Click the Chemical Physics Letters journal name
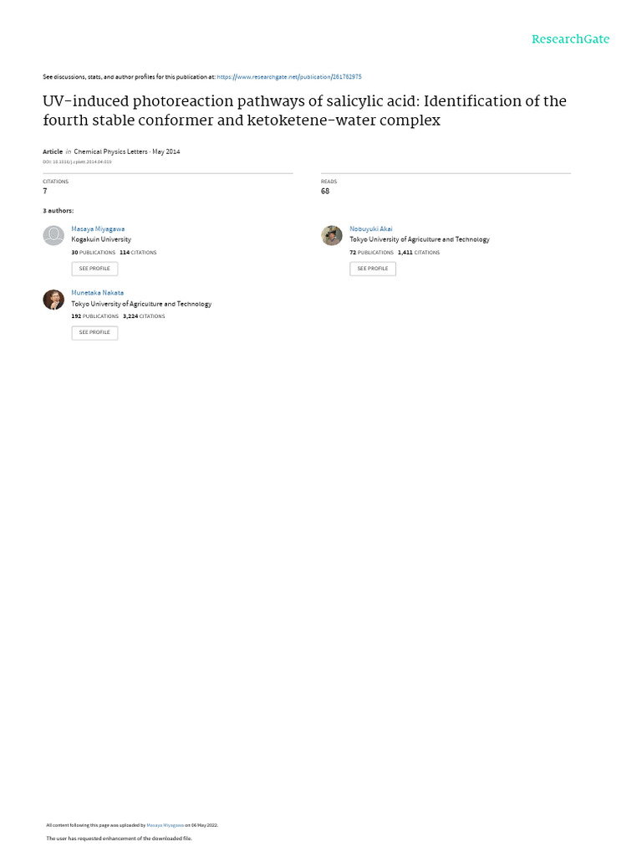Image resolution: width=642 pixels, height=857 pixels. pos(110,151)
